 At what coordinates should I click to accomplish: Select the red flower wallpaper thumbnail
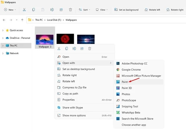coord(65,39)
